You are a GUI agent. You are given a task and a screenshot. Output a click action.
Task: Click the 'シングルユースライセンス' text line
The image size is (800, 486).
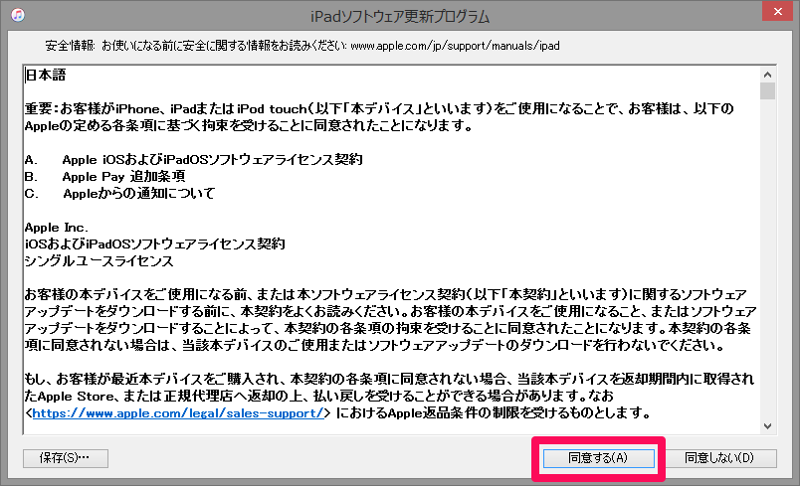99,260
